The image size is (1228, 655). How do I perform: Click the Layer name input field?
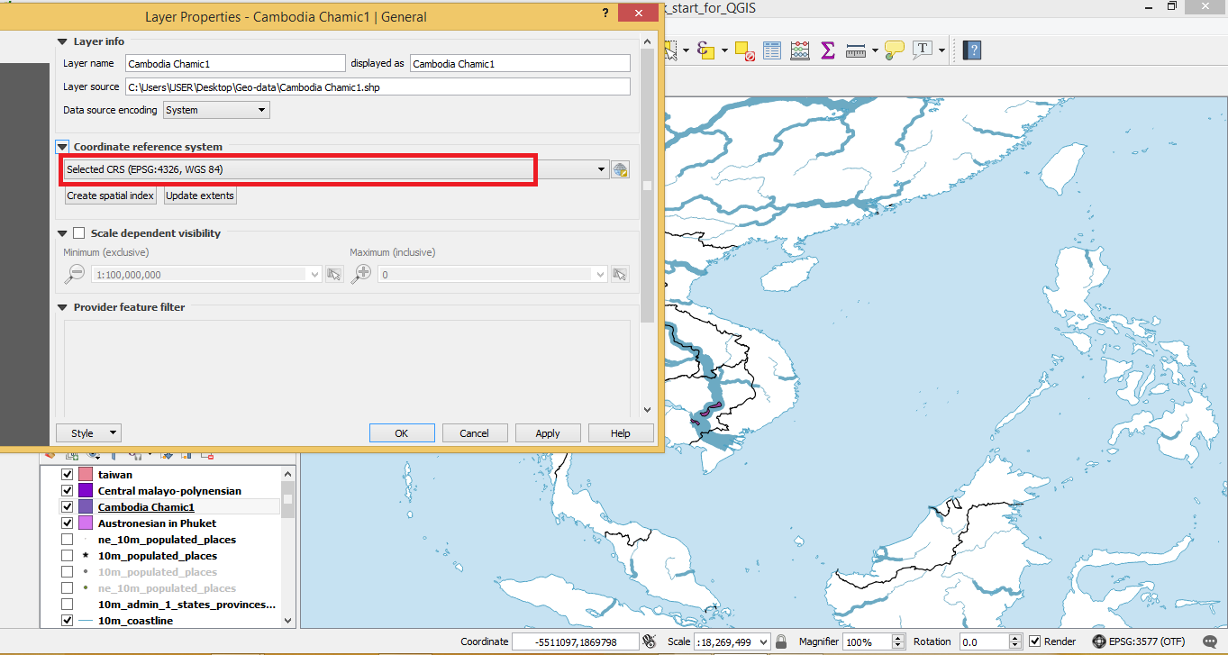coord(235,64)
